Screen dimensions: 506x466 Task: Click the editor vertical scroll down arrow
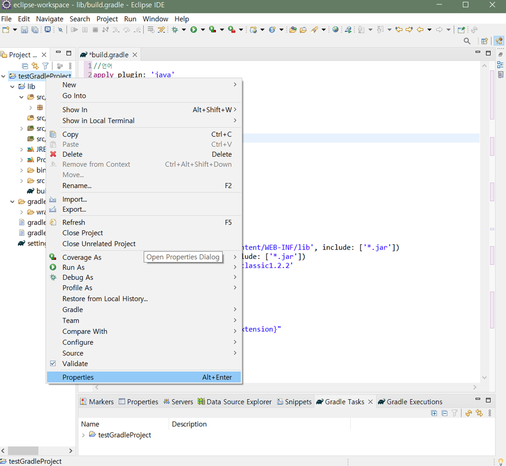pos(484,378)
